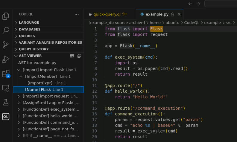Click the 'ubuntu' breadcrumb
The width and height of the screenshot is (237, 142).
172,23
